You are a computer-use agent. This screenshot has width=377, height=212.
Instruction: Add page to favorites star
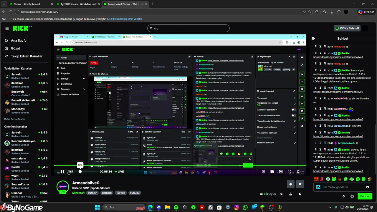point(310,12)
